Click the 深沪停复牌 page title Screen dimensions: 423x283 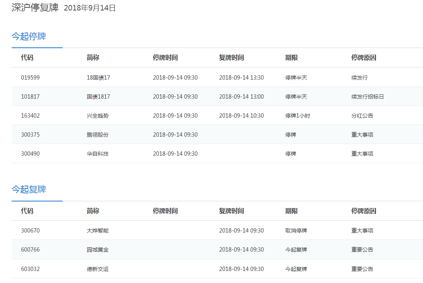35,8
